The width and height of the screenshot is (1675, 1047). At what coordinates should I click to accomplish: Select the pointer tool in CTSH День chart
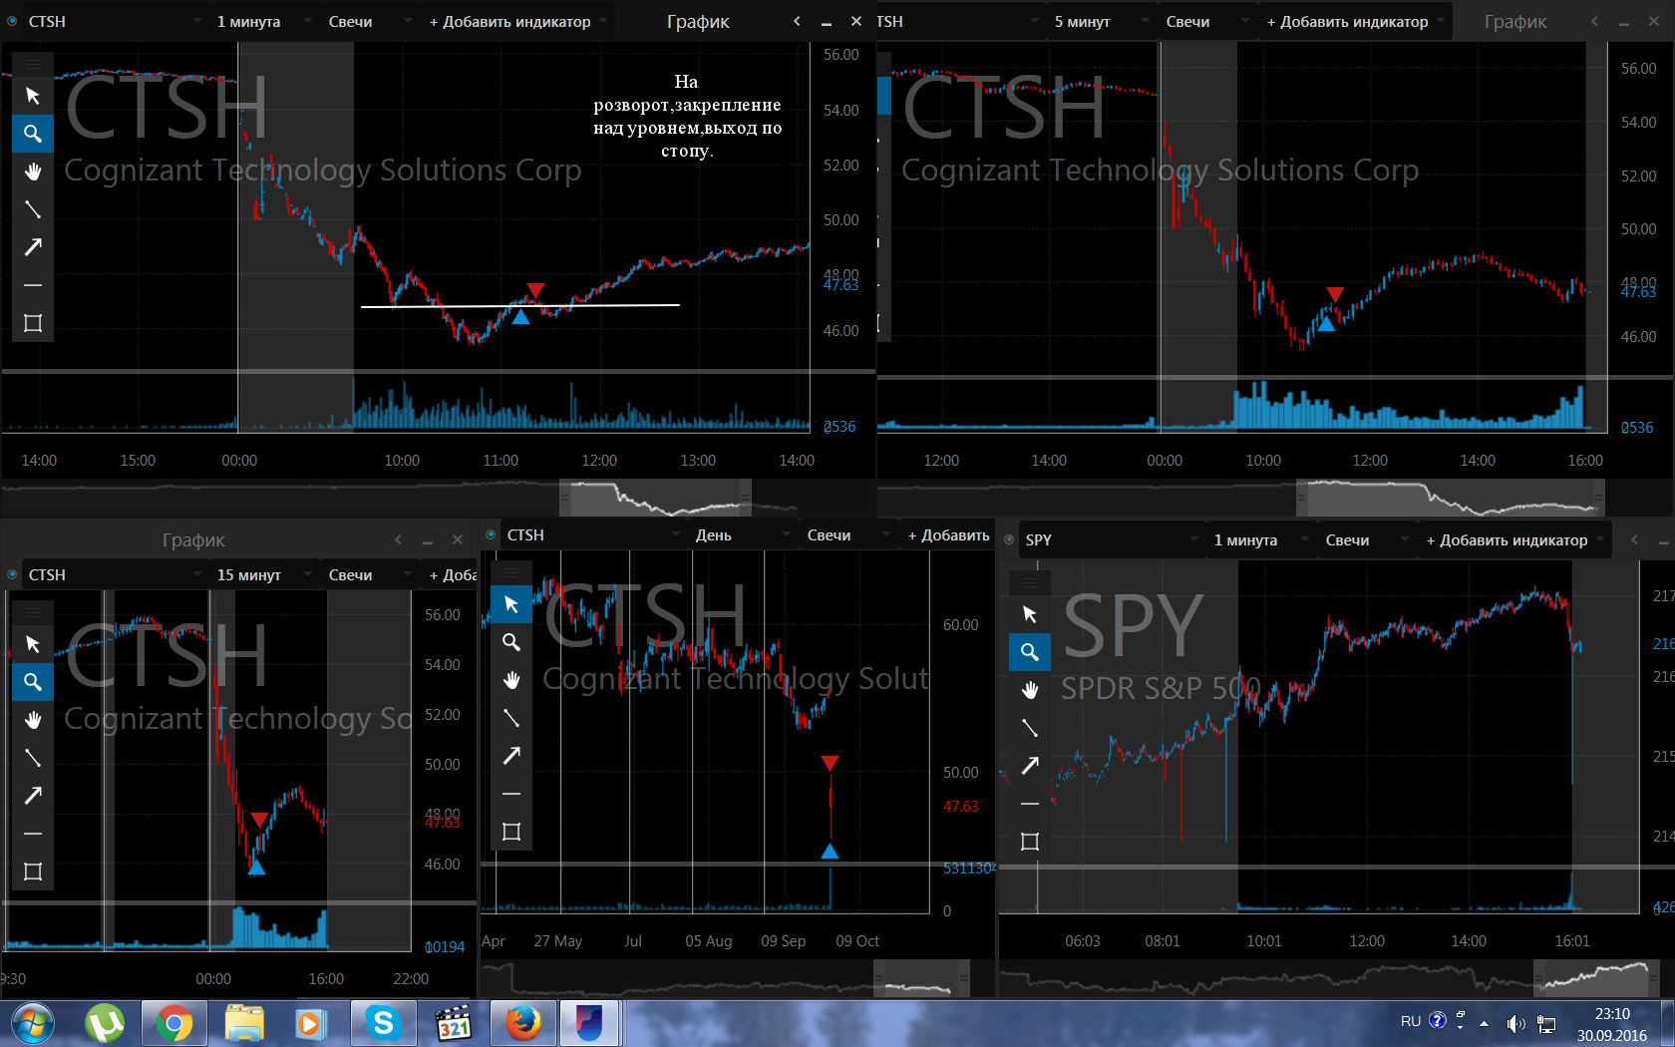click(511, 604)
